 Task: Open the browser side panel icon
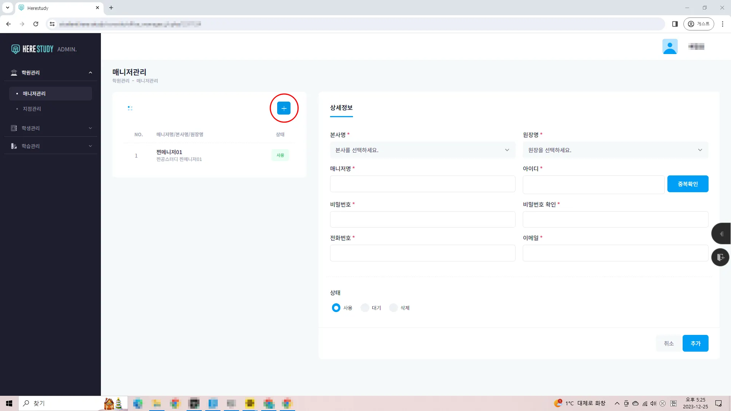pyautogui.click(x=675, y=24)
